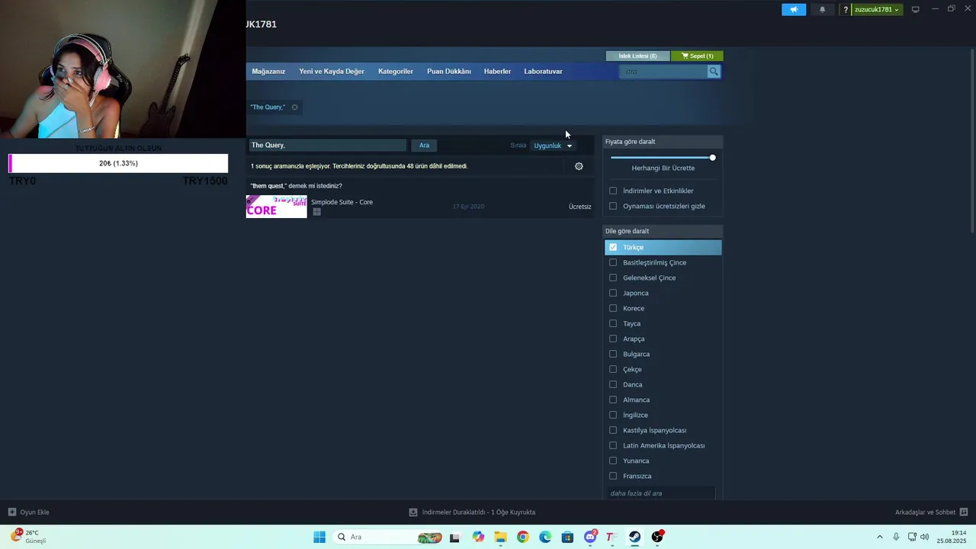Open Kategoriler menu
This screenshot has height=549, width=976.
pos(396,72)
